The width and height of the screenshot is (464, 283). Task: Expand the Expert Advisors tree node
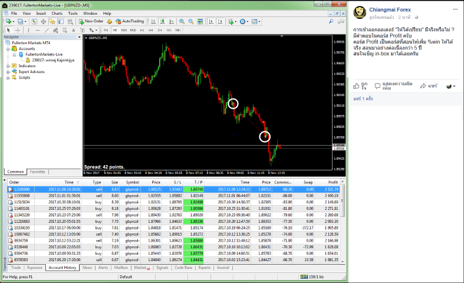[8, 72]
